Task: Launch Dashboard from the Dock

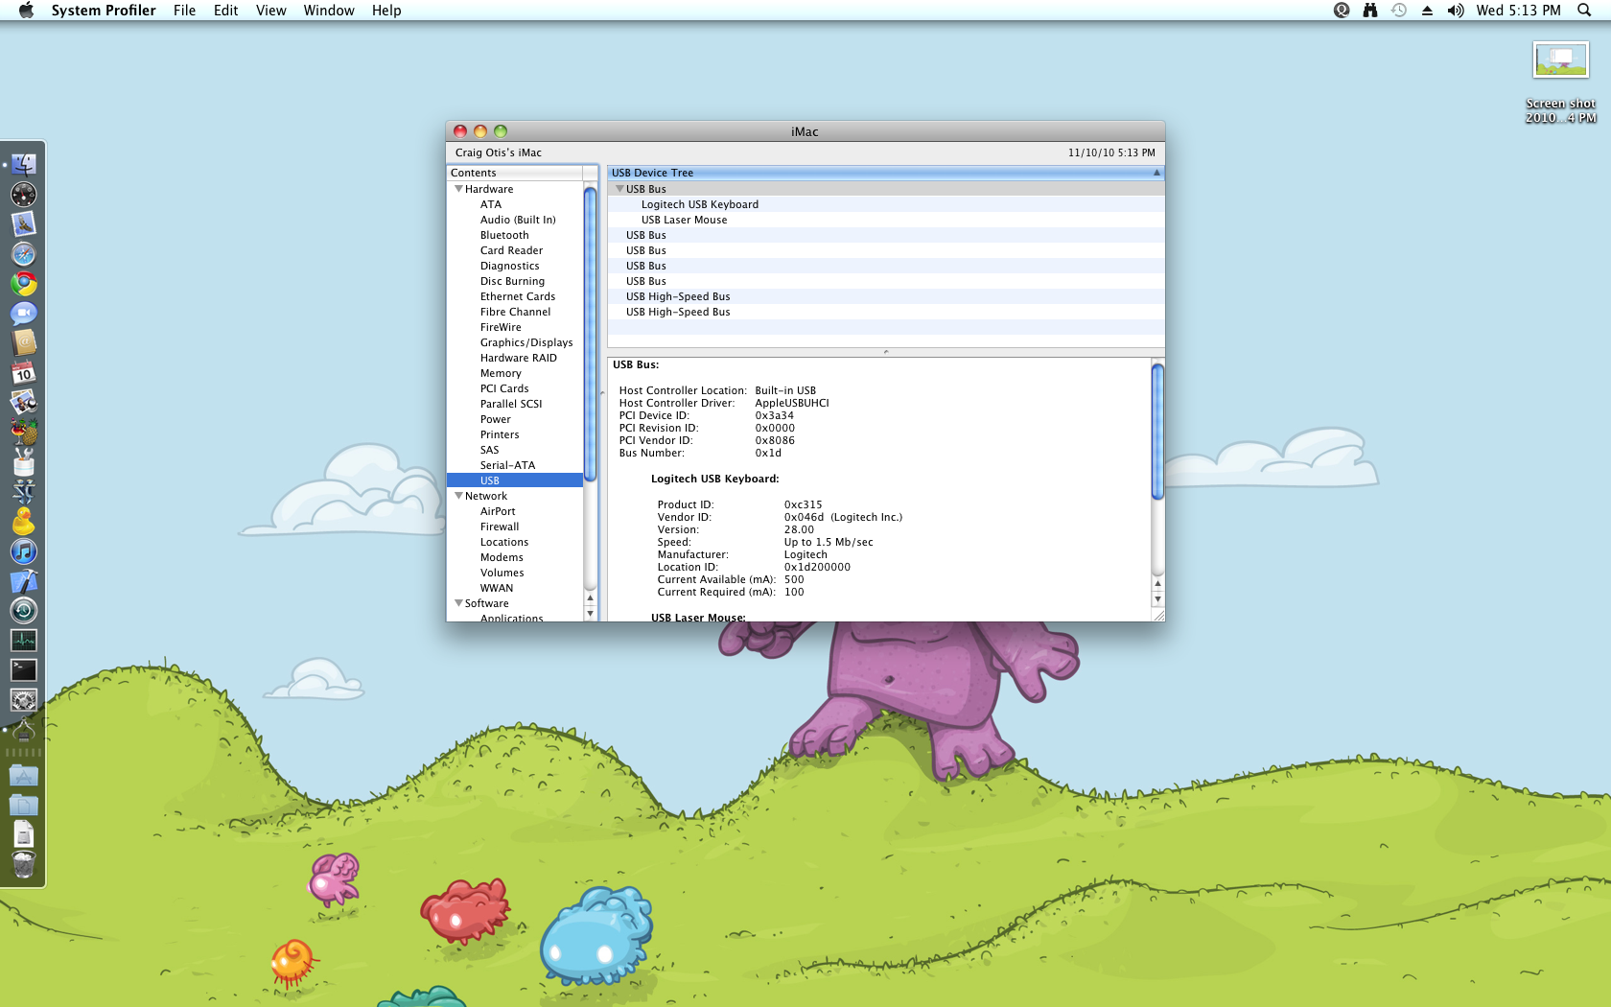Action: click(x=23, y=195)
